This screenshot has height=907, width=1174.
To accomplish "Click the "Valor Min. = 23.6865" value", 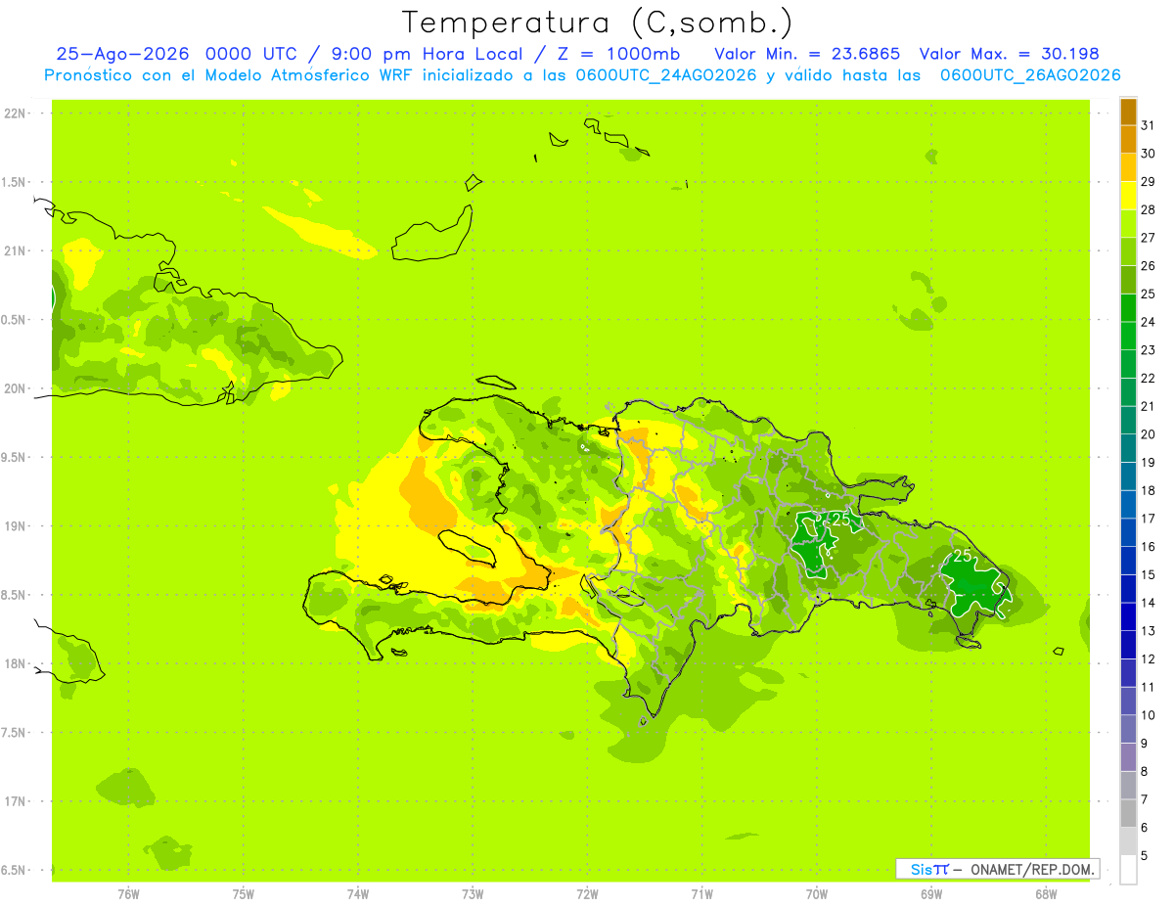I will click(807, 54).
